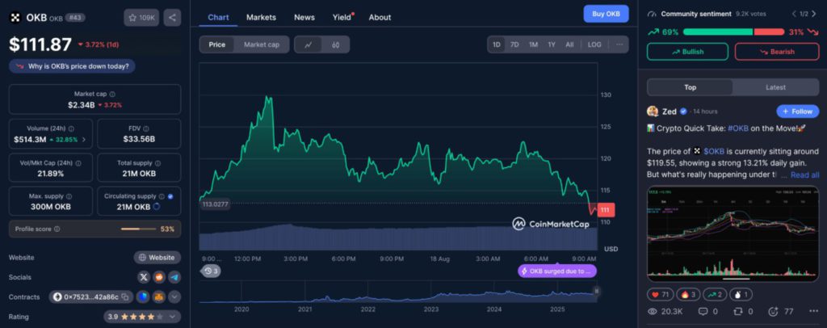
Task: Switch to candlestick chart view icon
Action: click(x=335, y=44)
